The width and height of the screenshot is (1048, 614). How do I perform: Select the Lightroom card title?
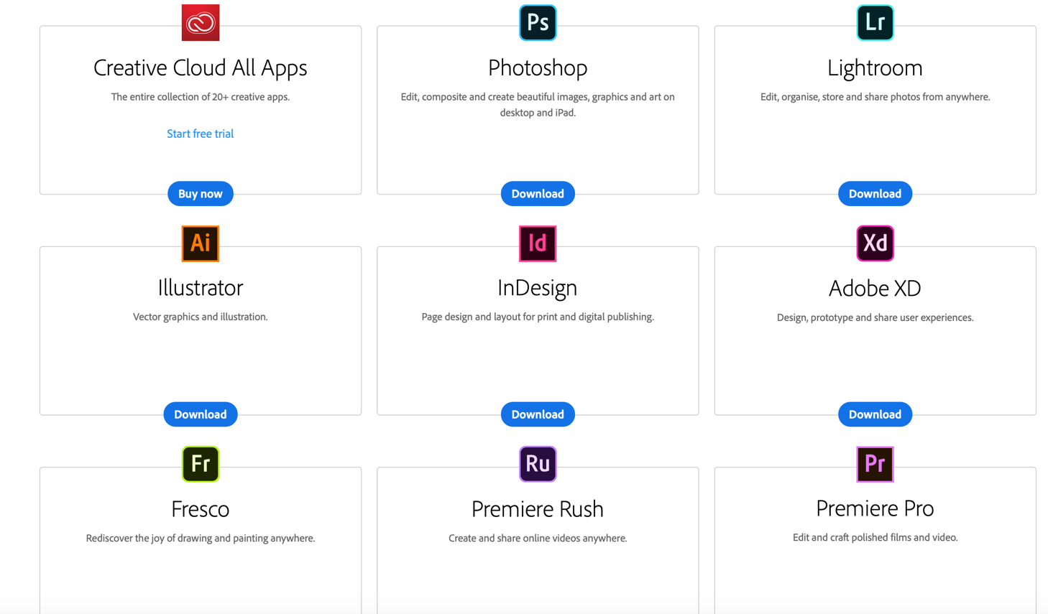tap(875, 68)
